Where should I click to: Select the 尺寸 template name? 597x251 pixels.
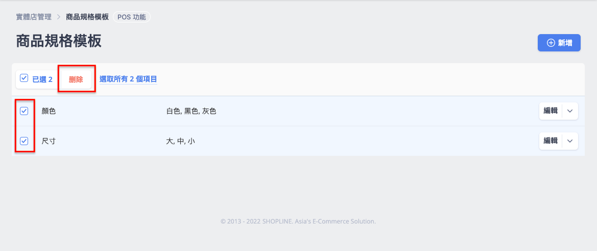49,141
